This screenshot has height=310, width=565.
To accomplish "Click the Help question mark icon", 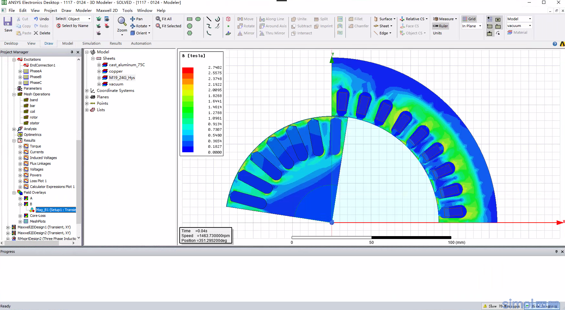I will 555,44.
